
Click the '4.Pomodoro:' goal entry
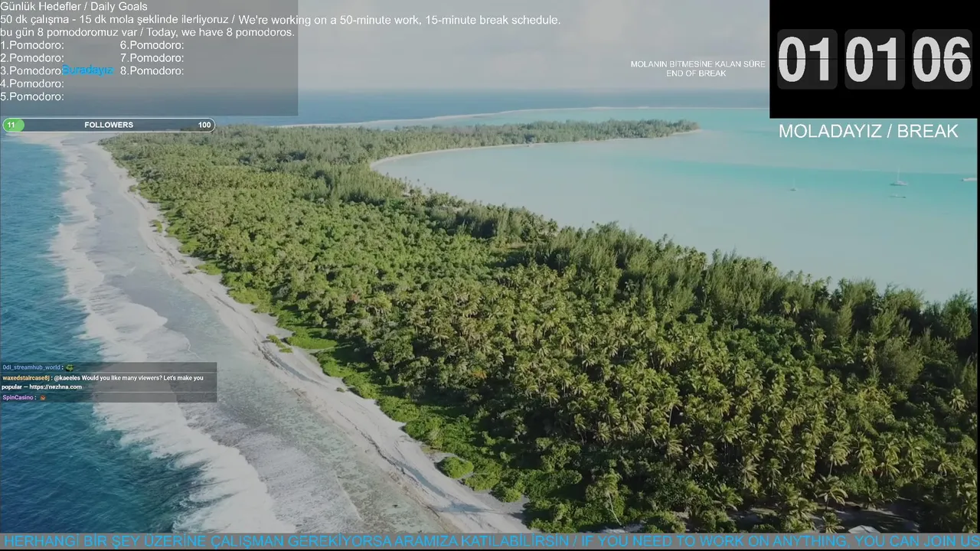point(32,83)
